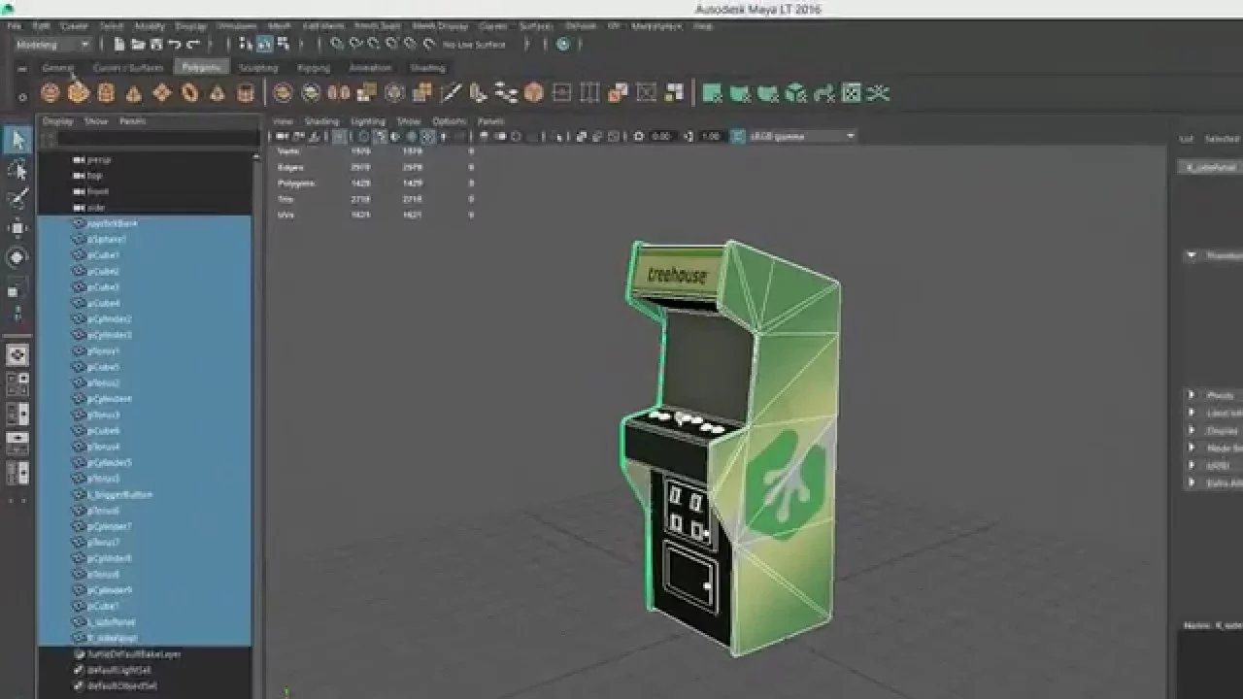Switch to the Curves / Surfaces shelf tab
The width and height of the screenshot is (1243, 699).
pos(128,68)
